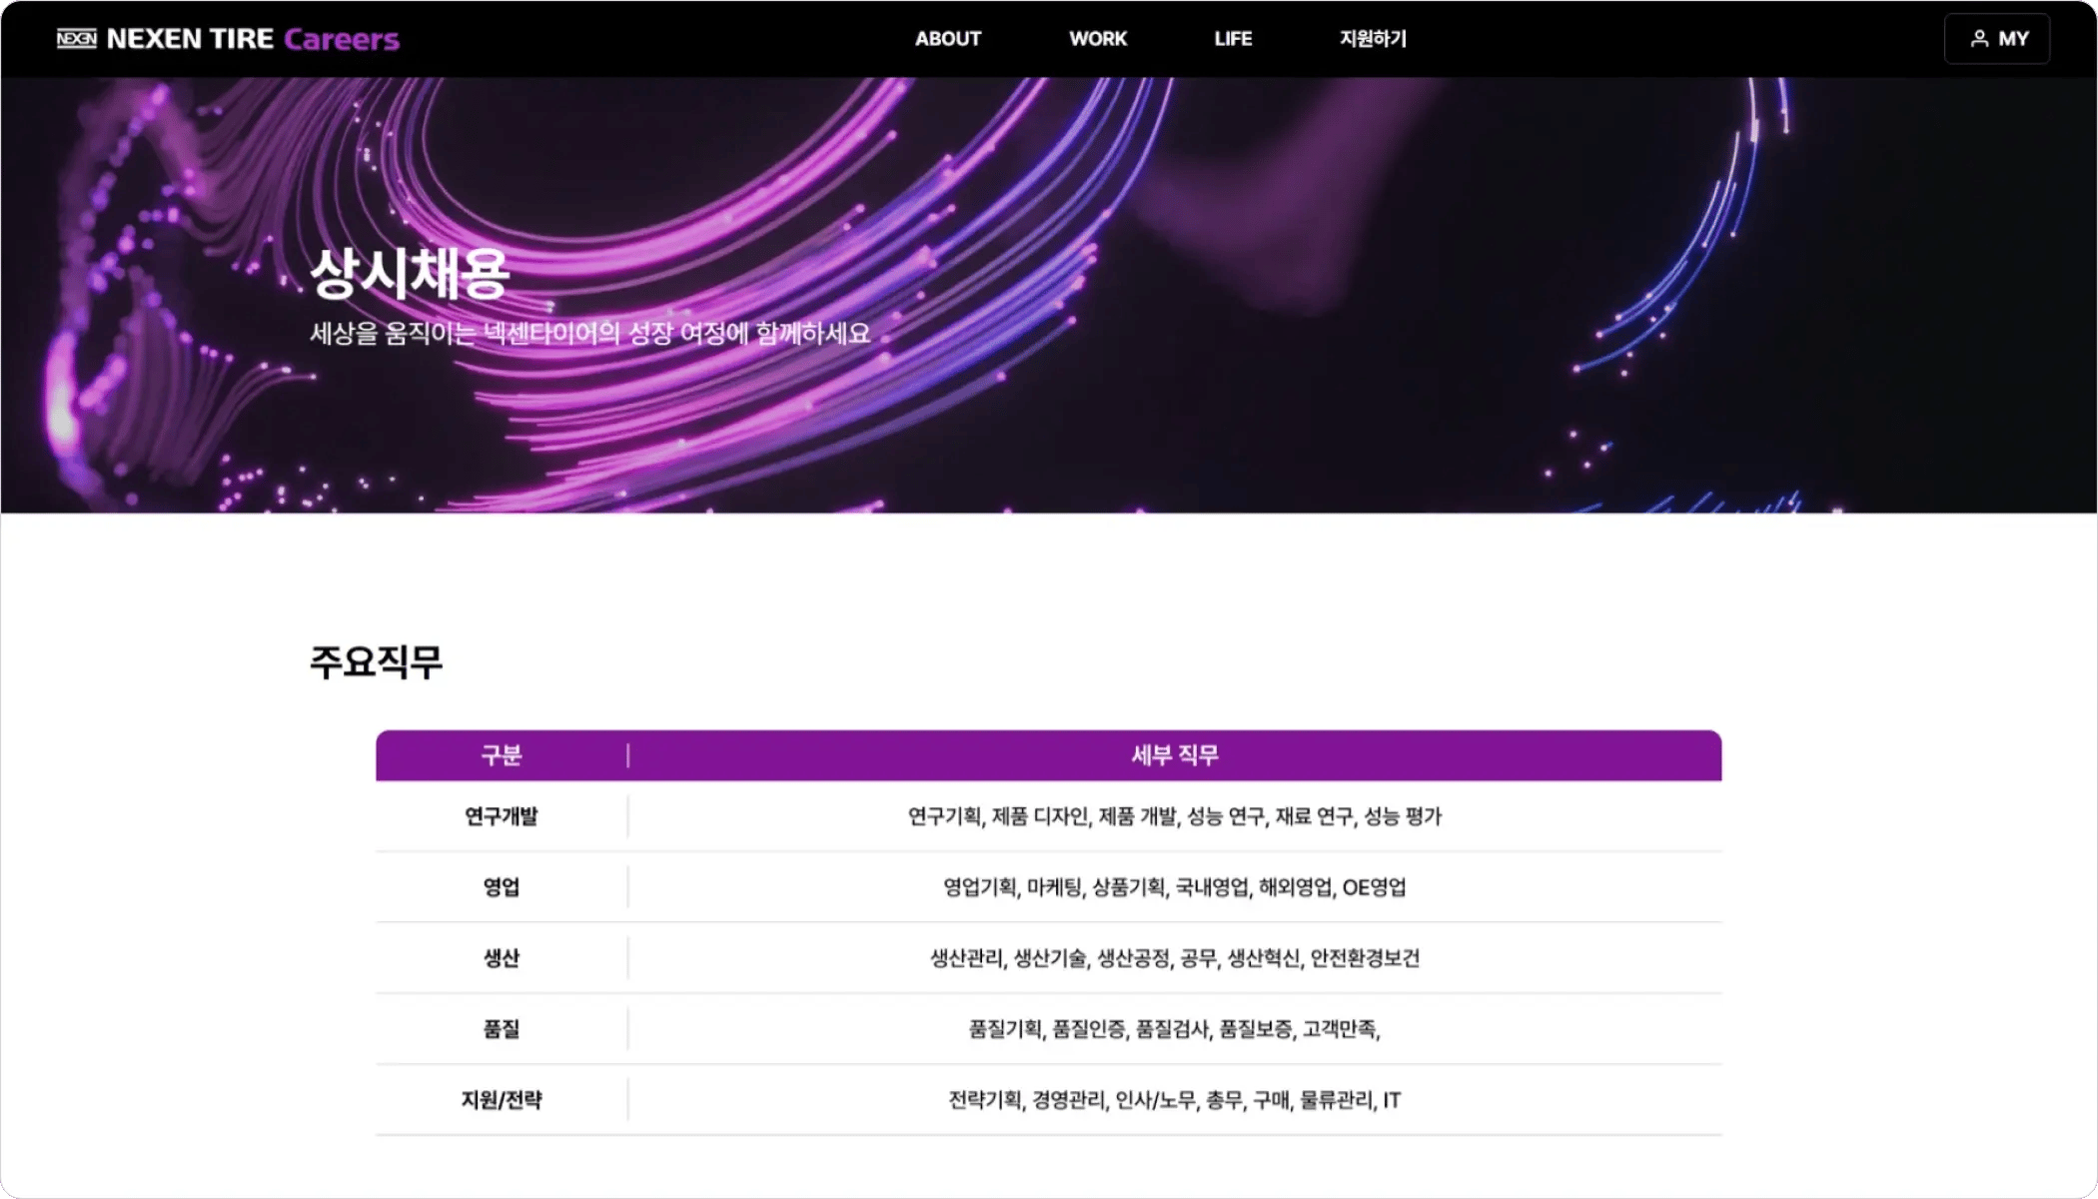Select the 생산 row in the table
2098x1199 pixels.
coord(502,958)
